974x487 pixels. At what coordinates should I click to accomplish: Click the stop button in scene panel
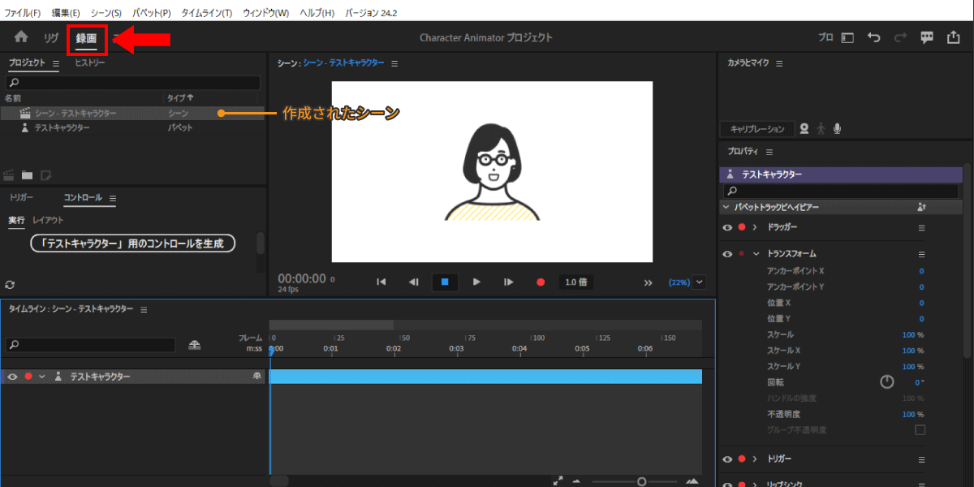click(444, 282)
